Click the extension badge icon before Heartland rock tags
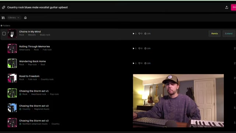The image size is (236, 133). [20, 94]
